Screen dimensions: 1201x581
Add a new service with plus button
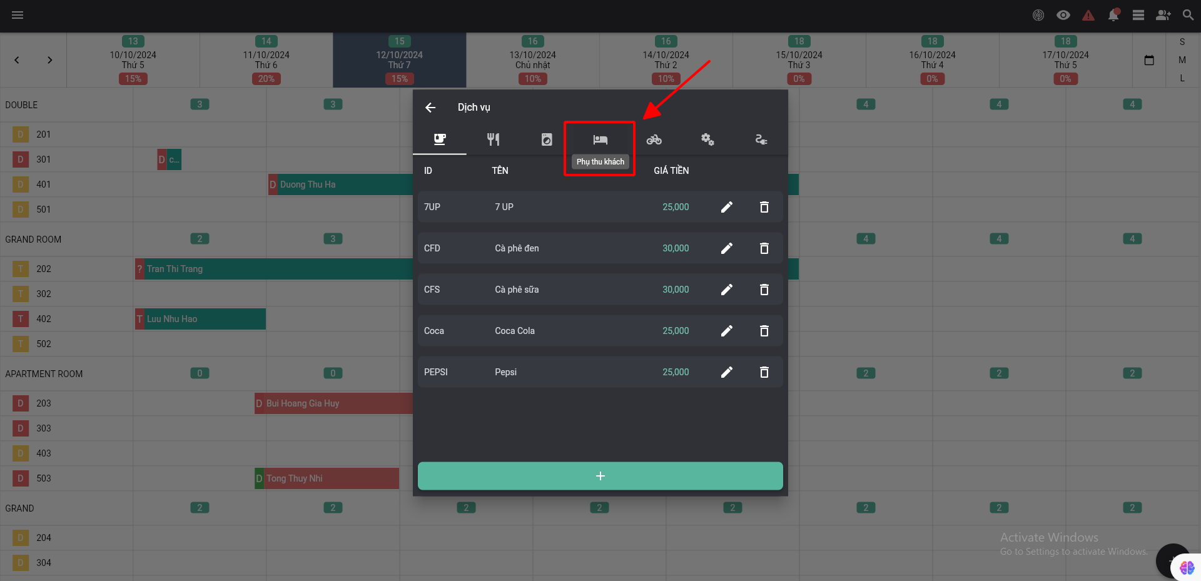(x=600, y=476)
